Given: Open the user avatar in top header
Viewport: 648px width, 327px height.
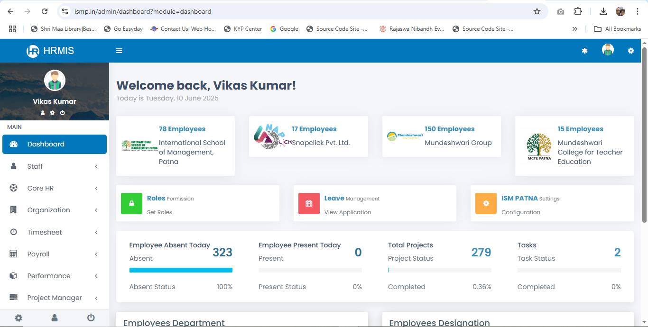Looking at the screenshot, I should click(608, 50).
